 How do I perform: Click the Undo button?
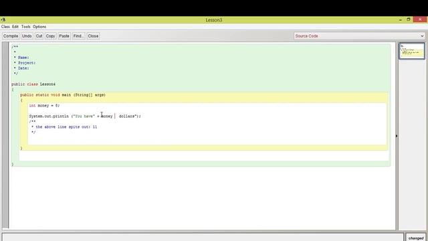(x=27, y=36)
